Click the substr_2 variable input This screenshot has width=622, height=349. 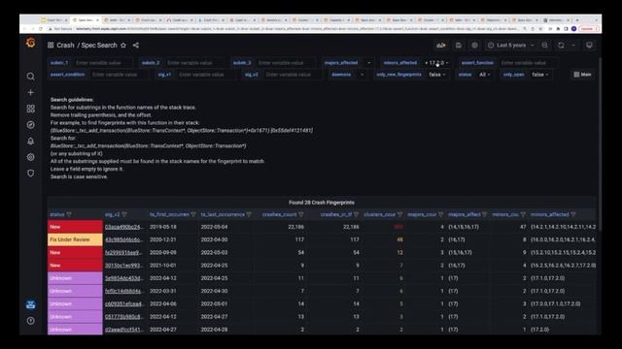point(193,63)
